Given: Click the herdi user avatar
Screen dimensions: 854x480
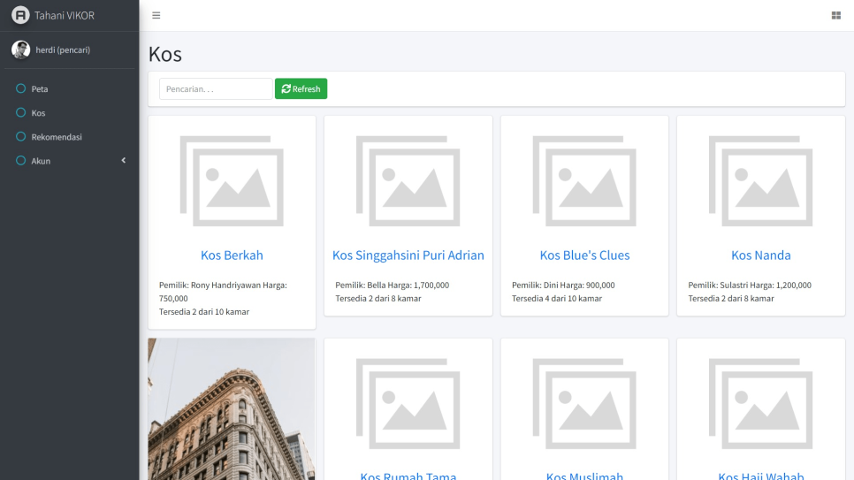Looking at the screenshot, I should tap(20, 50).
